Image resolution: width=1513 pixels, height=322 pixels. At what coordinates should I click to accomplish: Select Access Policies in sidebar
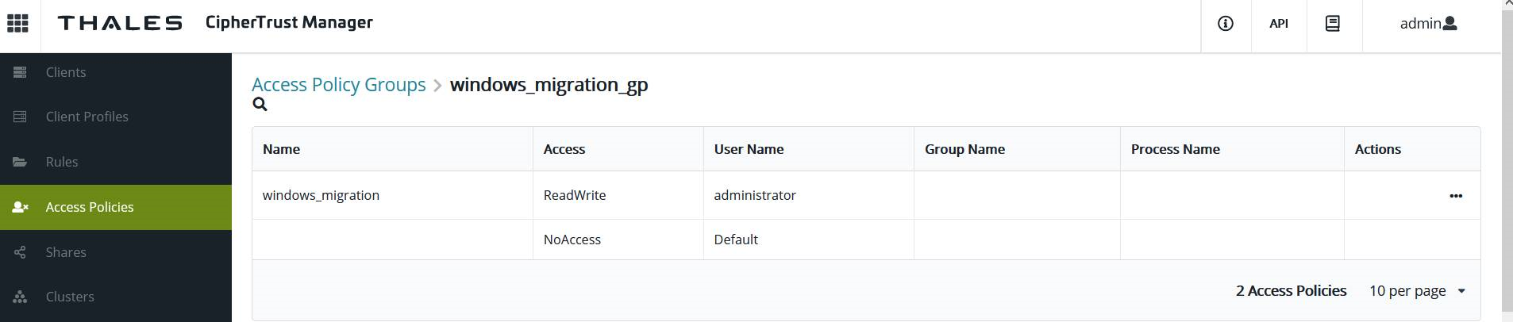coord(90,207)
